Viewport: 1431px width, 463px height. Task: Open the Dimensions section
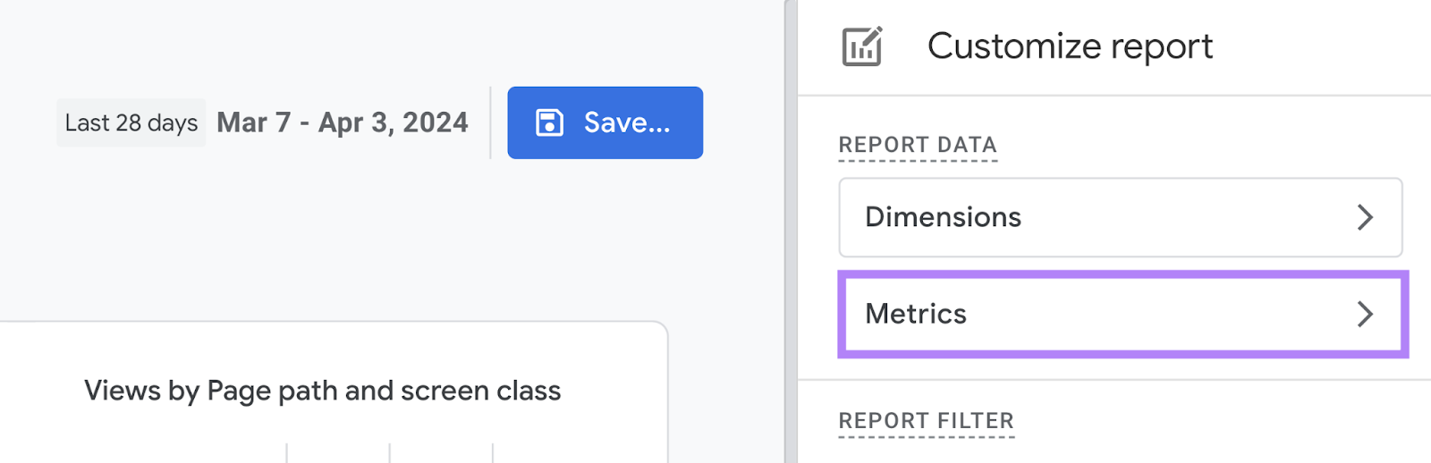(x=1120, y=217)
